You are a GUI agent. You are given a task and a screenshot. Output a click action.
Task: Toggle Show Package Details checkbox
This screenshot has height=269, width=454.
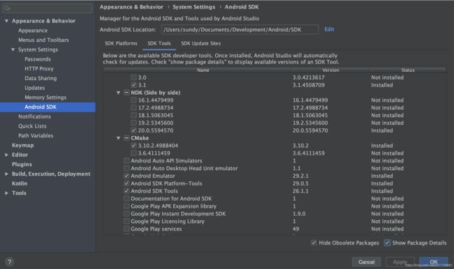coord(387,243)
